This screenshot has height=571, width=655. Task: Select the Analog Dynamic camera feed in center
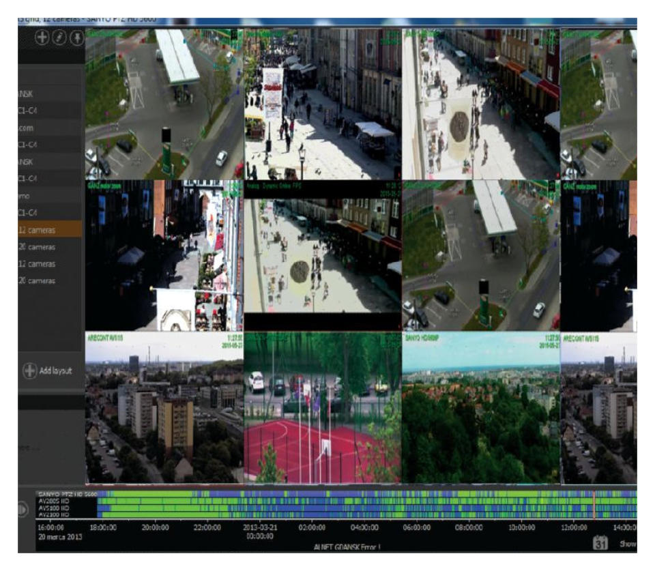(322, 256)
